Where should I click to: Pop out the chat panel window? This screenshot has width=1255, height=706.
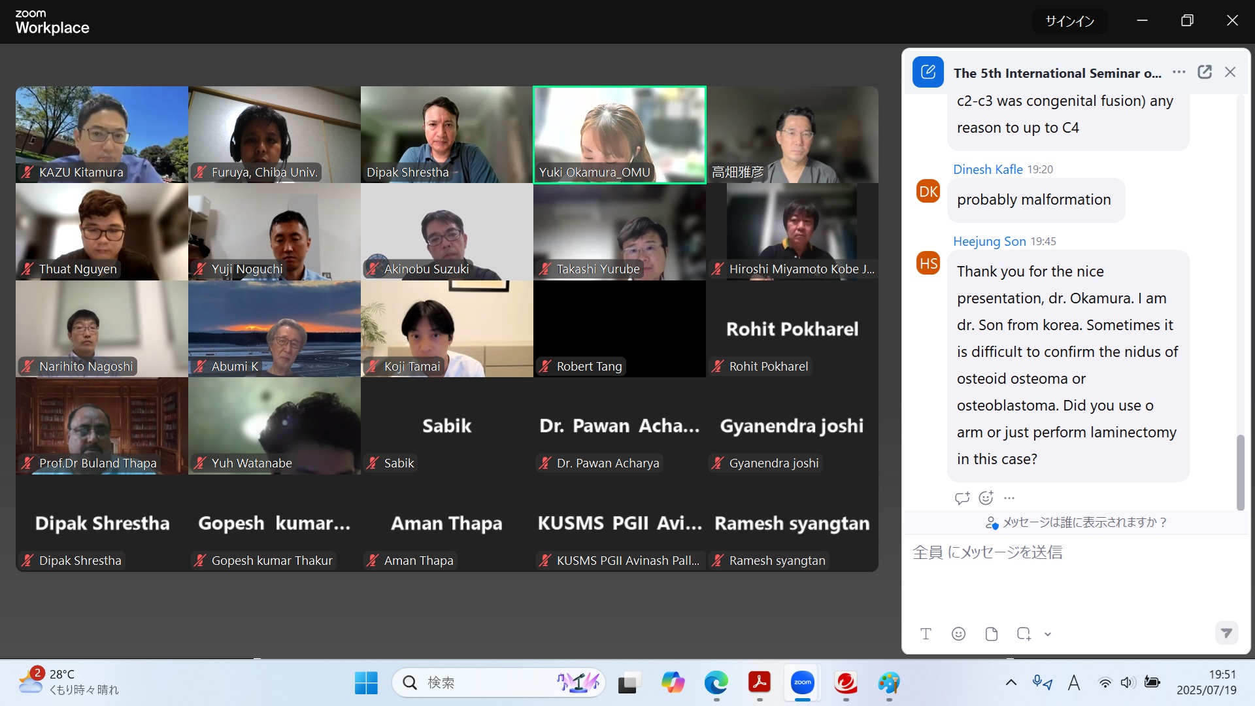(x=1204, y=72)
